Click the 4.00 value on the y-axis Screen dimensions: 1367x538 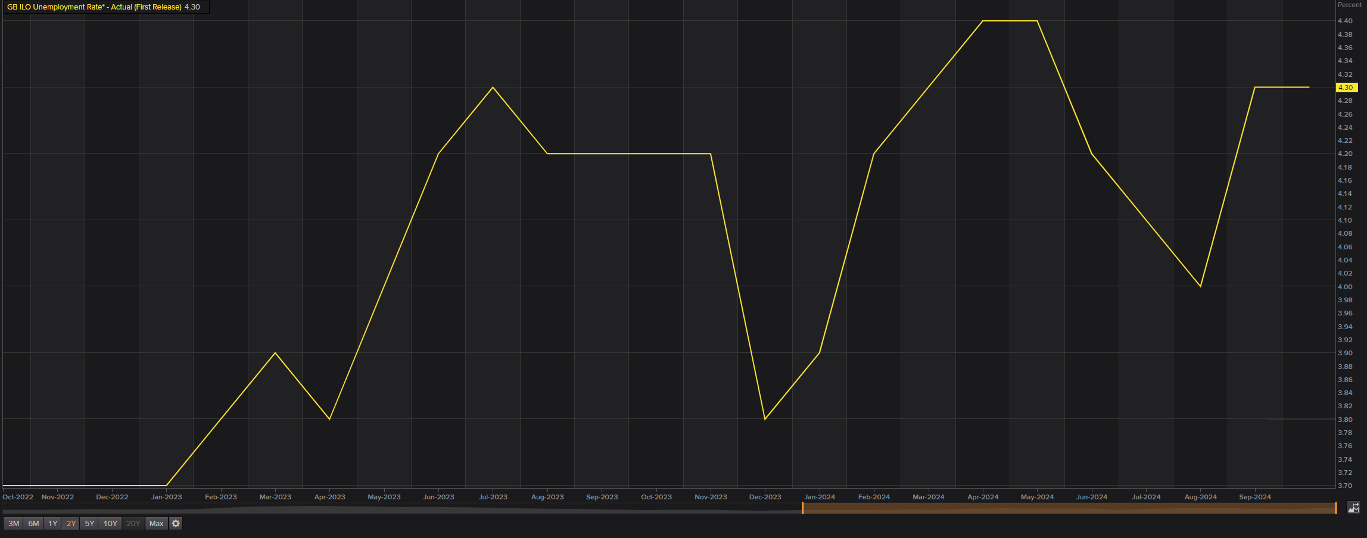coord(1345,287)
